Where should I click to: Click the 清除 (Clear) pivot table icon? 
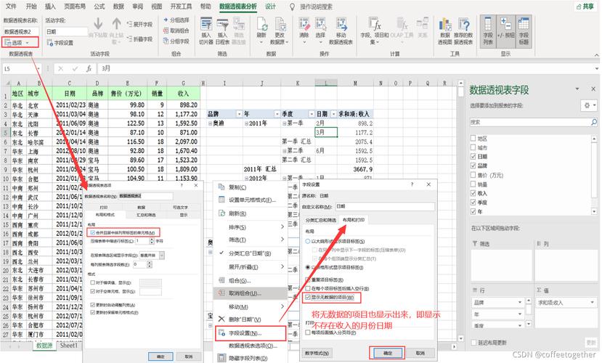(x=304, y=30)
